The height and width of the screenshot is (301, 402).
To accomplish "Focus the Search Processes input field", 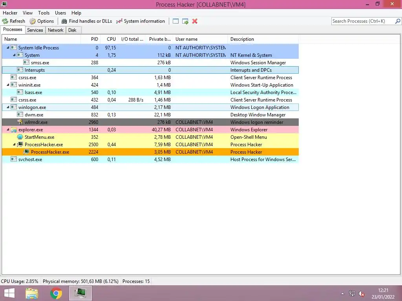I will pyautogui.click(x=363, y=21).
